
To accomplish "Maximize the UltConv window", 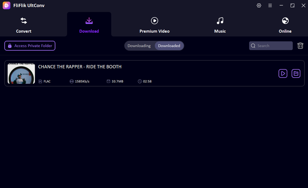I will 293,5.
